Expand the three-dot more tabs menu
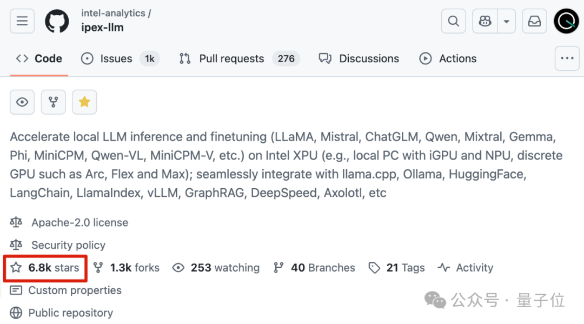 pyautogui.click(x=567, y=58)
